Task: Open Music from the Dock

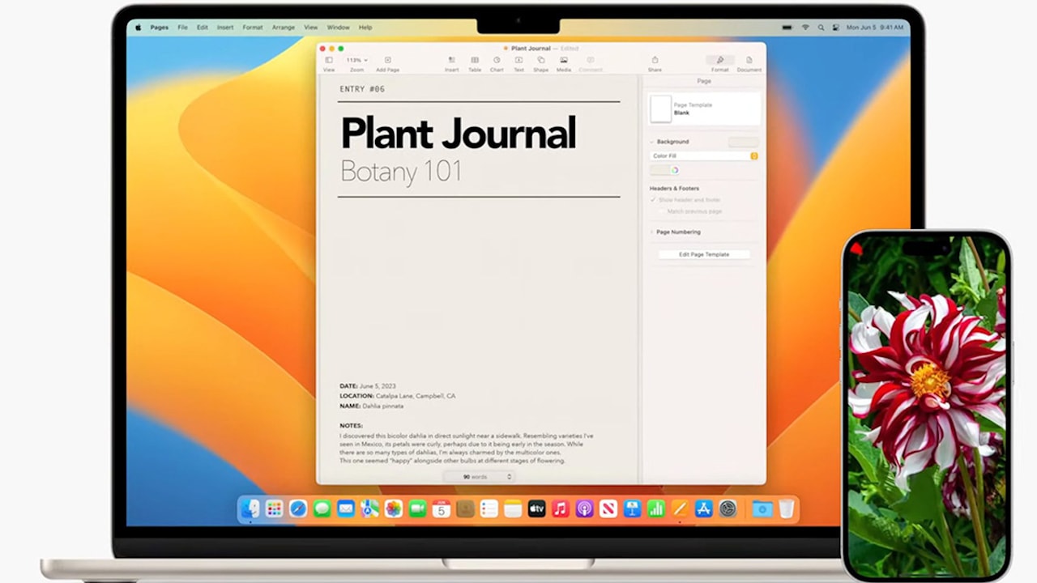Action: click(561, 509)
